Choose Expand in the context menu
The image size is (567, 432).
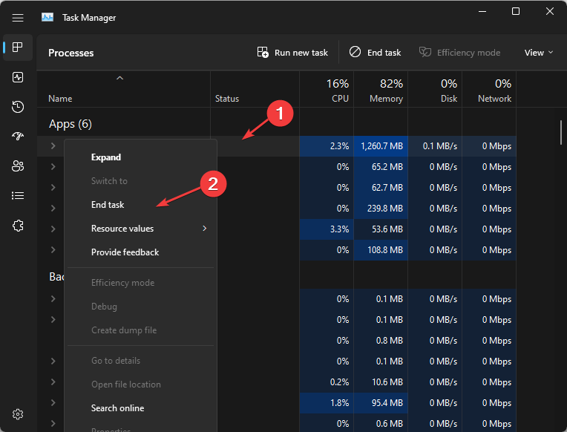141,157
